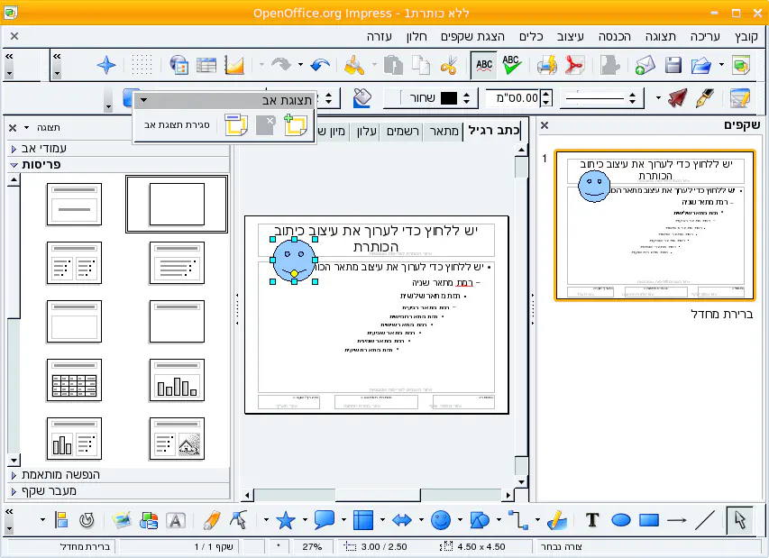
Task: Click the Cut scissors icon
Action: tap(448, 65)
